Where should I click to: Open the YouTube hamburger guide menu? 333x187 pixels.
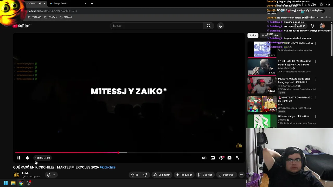pyautogui.click(x=6, y=26)
